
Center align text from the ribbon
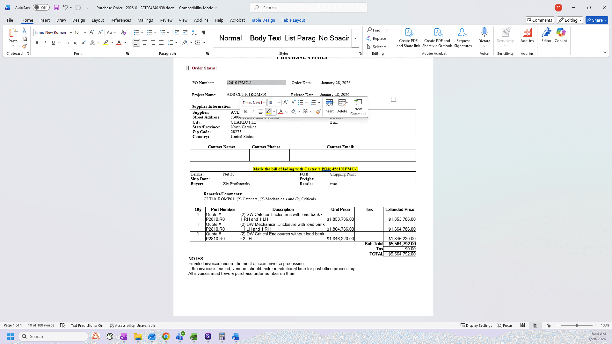pos(145,43)
